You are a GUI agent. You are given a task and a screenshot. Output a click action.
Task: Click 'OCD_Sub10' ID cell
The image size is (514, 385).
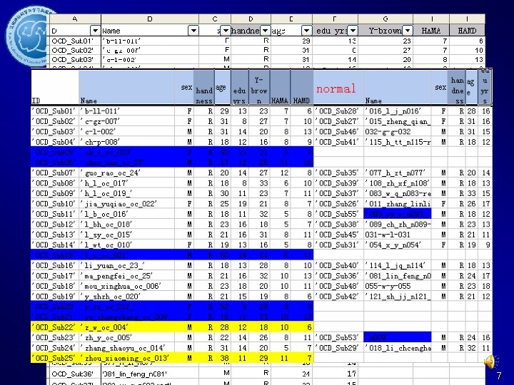[x=55, y=204]
